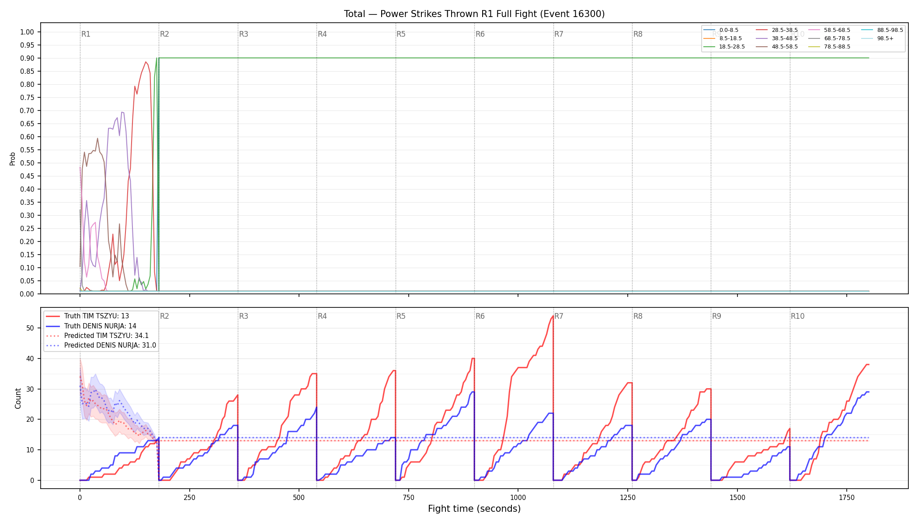Click 'Predicted TIM TSZYU: 34.1' legend entry
918x524 pixels.
click(97, 336)
